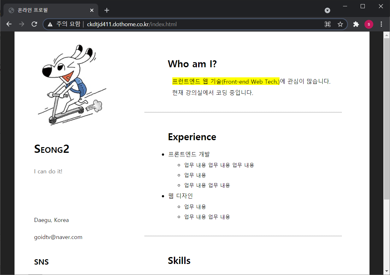Select the highlighted 'Front-end Web Tech' text
Viewport: 390px width, 275px height.
click(x=225, y=81)
